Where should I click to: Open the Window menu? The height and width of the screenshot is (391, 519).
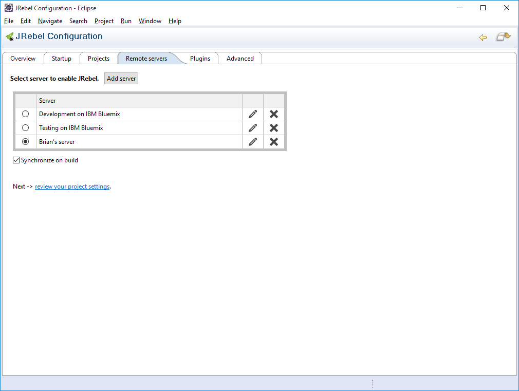pos(150,21)
